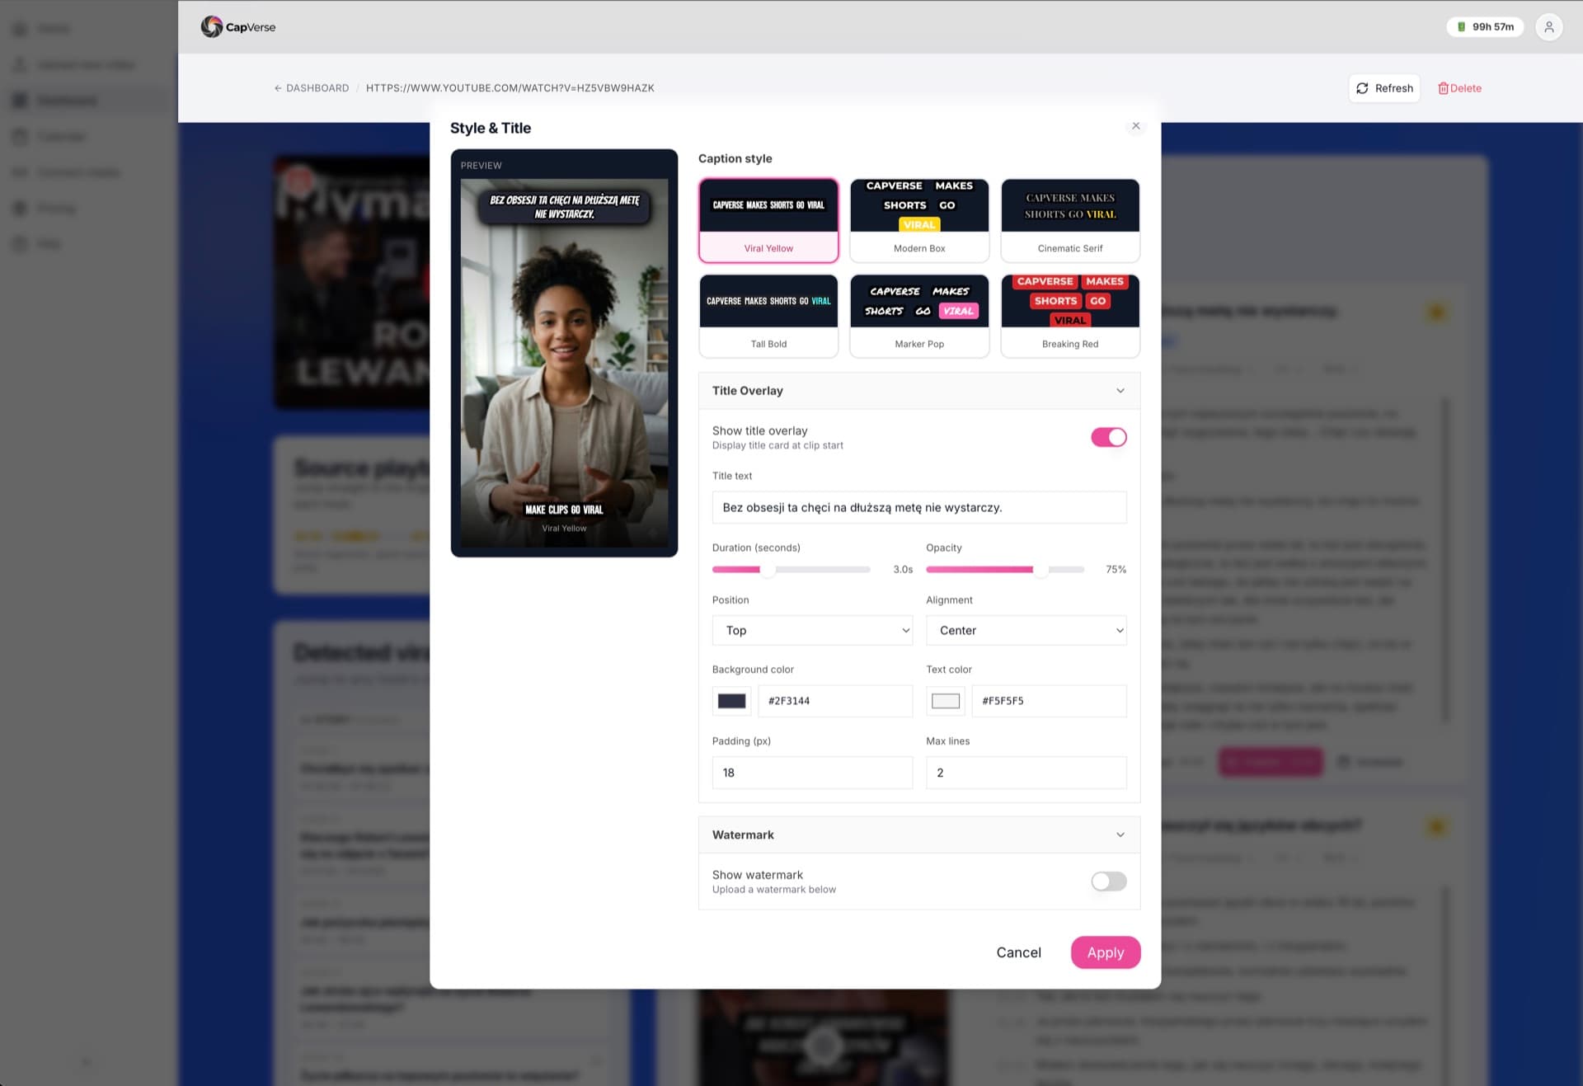This screenshot has height=1086, width=1583.
Task: Click the Apply button
Action: pyautogui.click(x=1105, y=952)
